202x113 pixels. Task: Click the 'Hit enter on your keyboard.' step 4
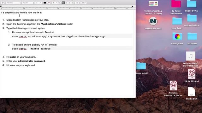point(21,57)
